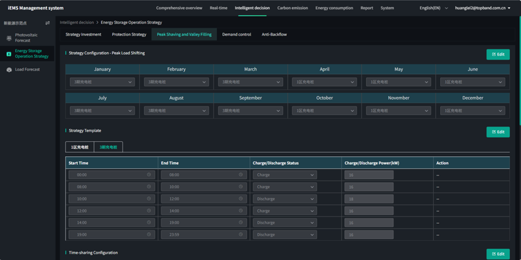Click clock icon in 00:00 Start Time field

click(x=149, y=175)
